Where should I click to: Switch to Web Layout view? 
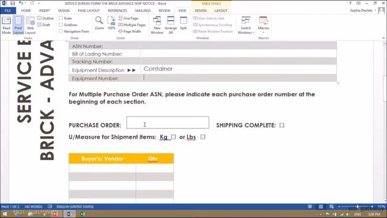click(x=30, y=25)
